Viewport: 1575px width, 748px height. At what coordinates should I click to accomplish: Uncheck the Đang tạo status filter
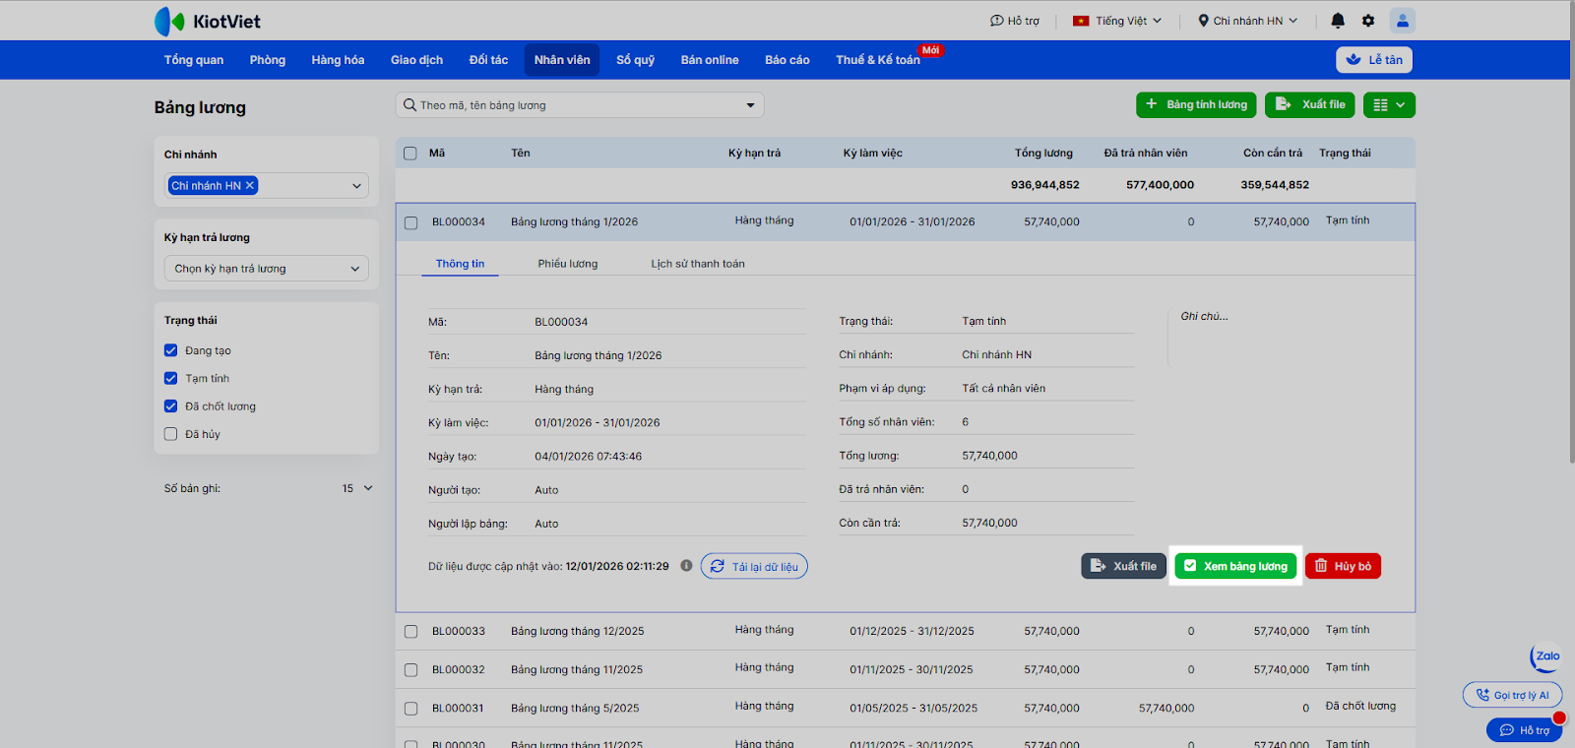click(x=171, y=350)
